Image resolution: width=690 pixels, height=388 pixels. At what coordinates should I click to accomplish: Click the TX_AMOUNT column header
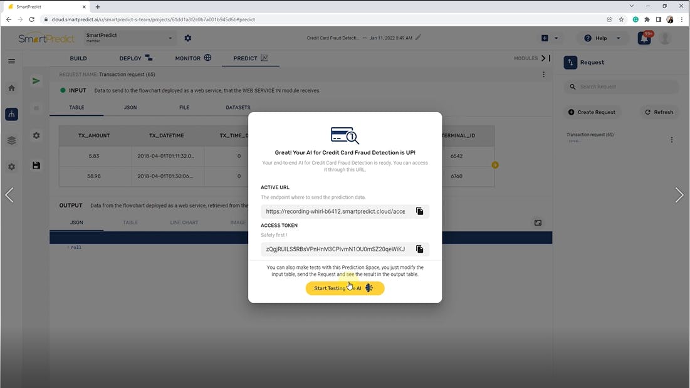click(x=94, y=135)
